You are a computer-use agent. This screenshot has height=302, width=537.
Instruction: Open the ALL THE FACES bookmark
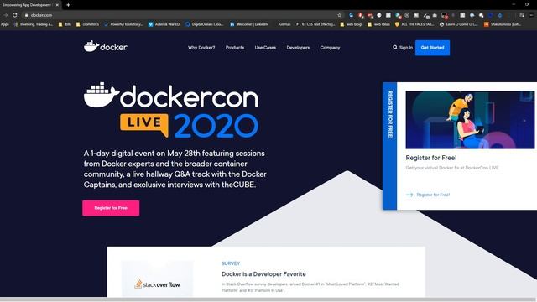pyautogui.click(x=414, y=24)
